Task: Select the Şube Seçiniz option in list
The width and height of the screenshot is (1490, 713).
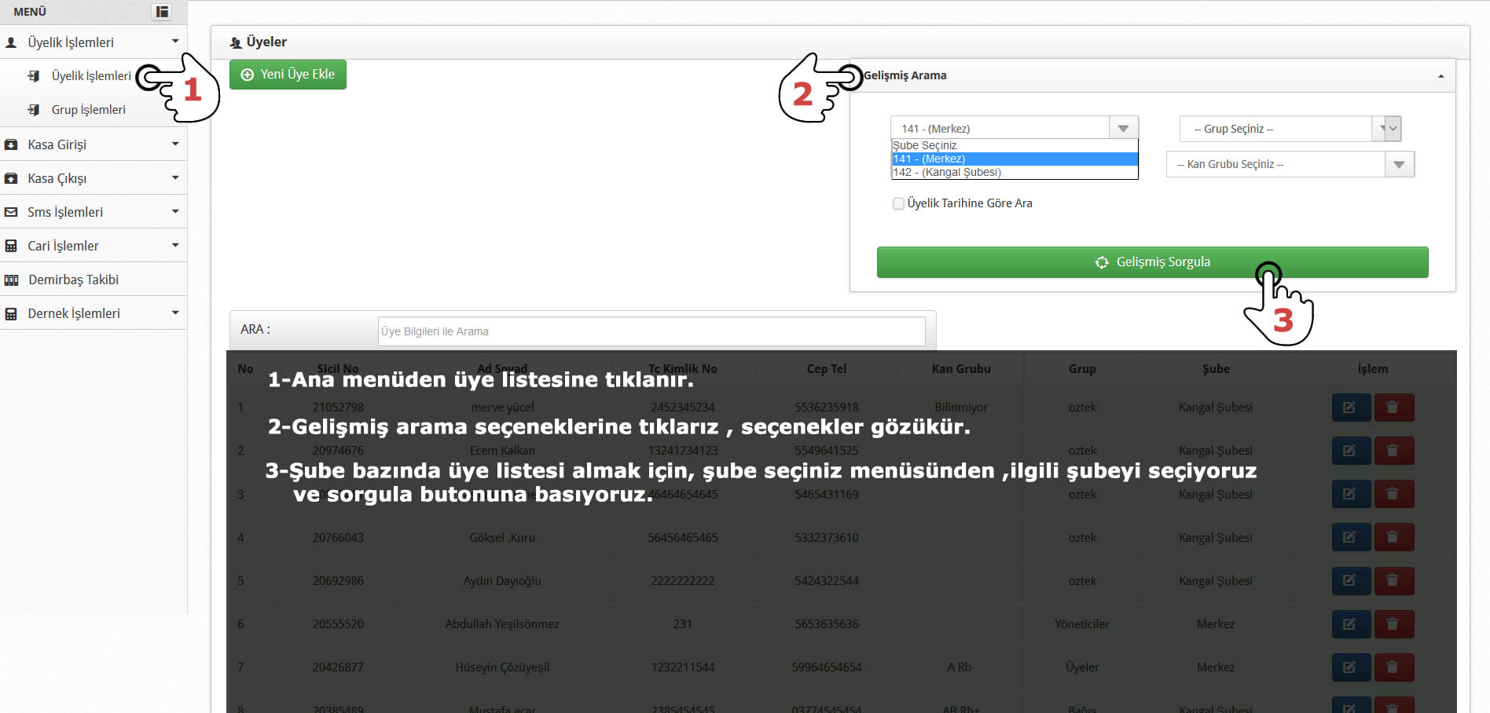Action: click(1014, 145)
